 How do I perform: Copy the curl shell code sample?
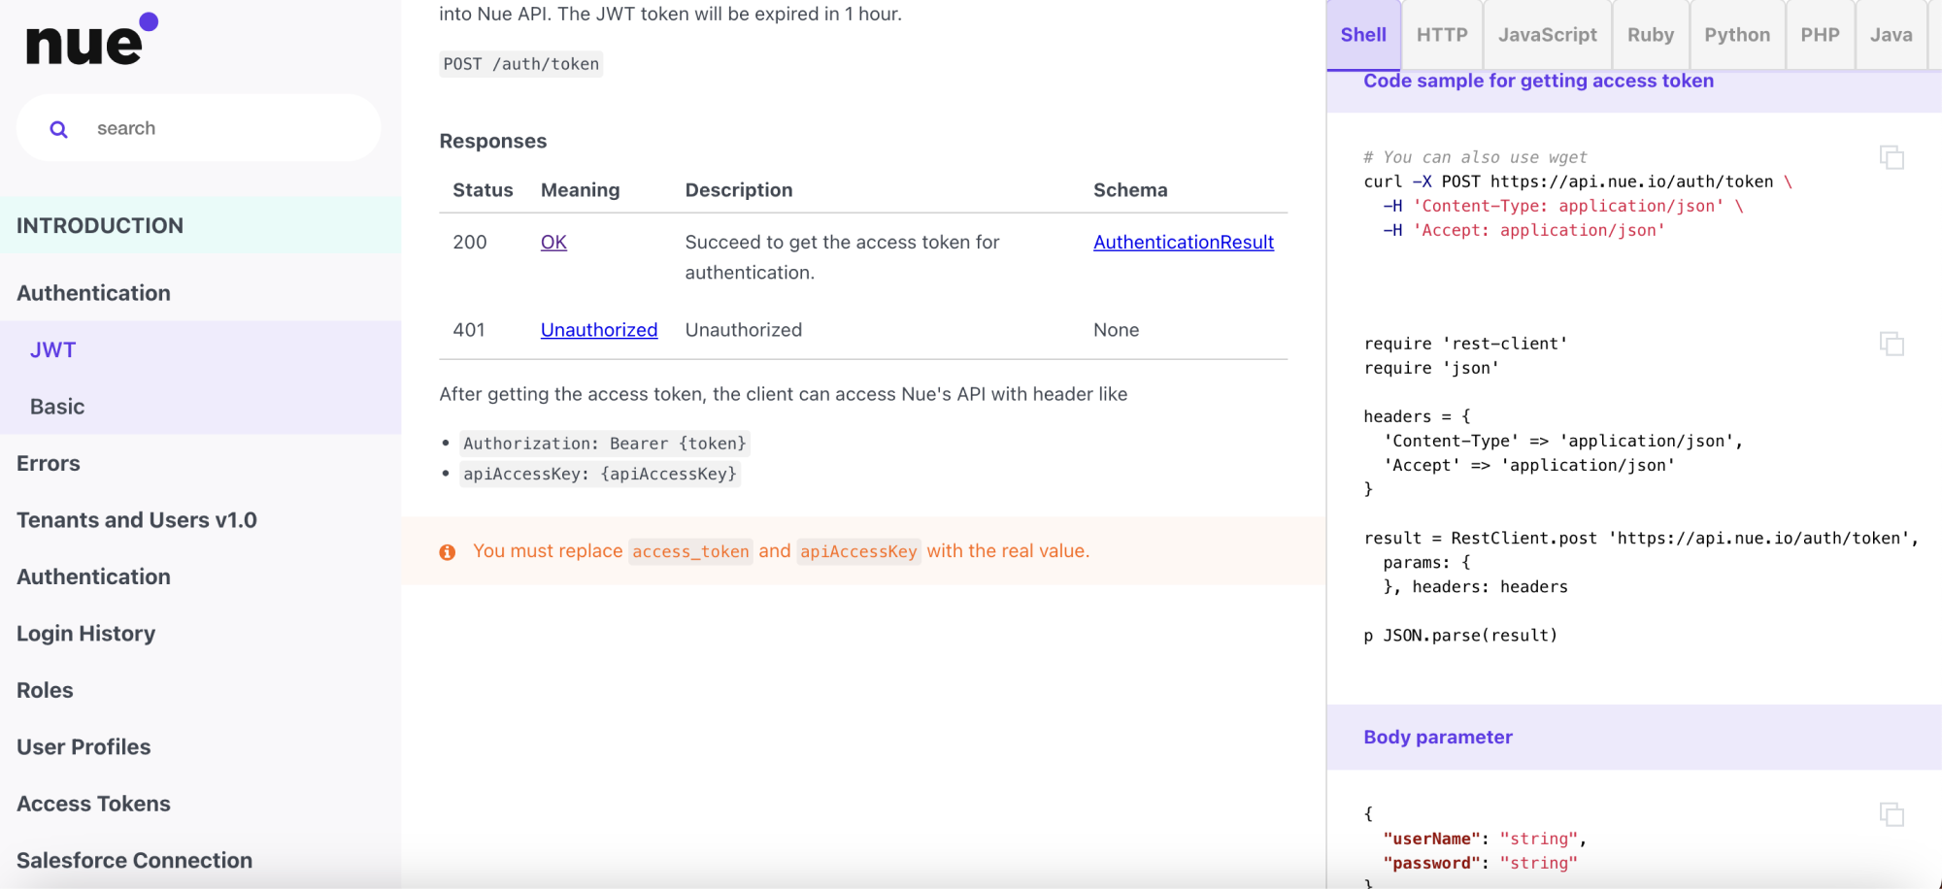tap(1891, 157)
